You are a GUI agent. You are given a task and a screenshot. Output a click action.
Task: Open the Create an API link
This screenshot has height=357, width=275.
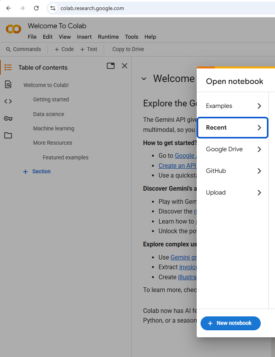177,166
